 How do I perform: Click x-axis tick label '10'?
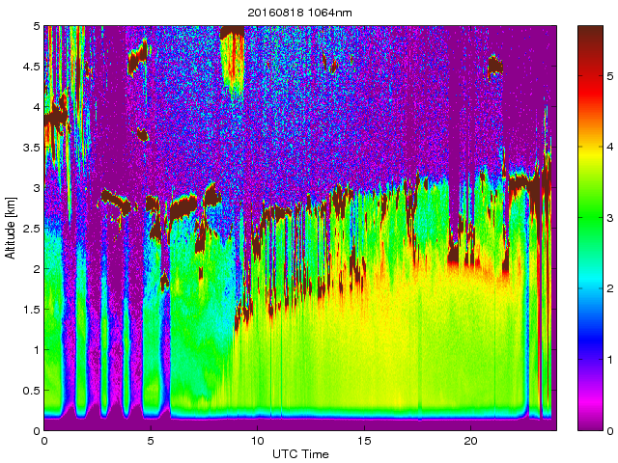[x=258, y=441]
